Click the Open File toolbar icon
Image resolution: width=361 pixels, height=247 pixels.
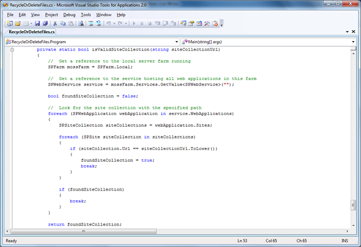click(18, 24)
